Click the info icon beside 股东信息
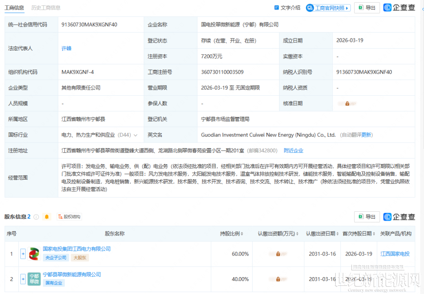Screen dimensions: 424x294 pos(36,217)
